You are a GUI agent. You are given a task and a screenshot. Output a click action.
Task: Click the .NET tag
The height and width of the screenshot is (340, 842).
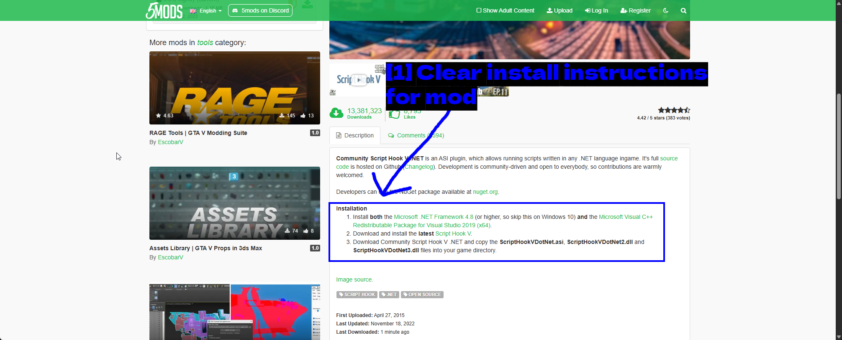pyautogui.click(x=389, y=294)
